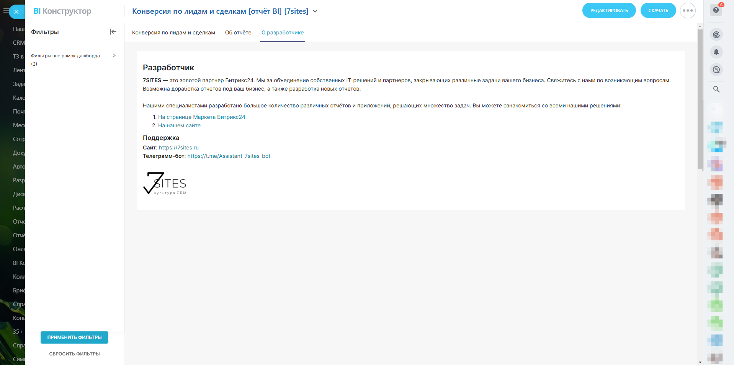Open the three-dots more actions menu
The width and height of the screenshot is (734, 365).
pos(688,11)
